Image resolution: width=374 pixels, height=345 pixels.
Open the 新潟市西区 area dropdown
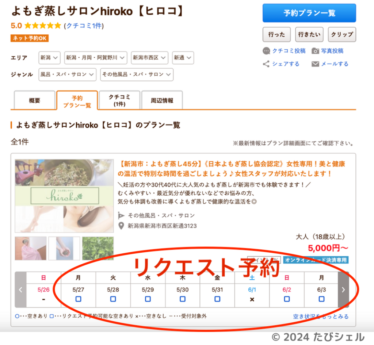point(149,58)
